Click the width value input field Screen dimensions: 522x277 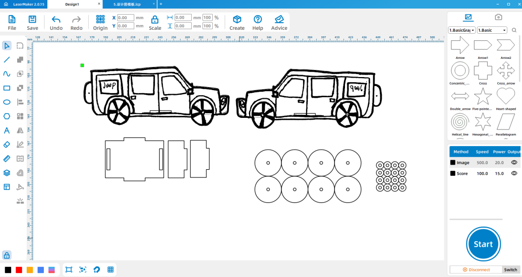pyautogui.click(x=183, y=17)
